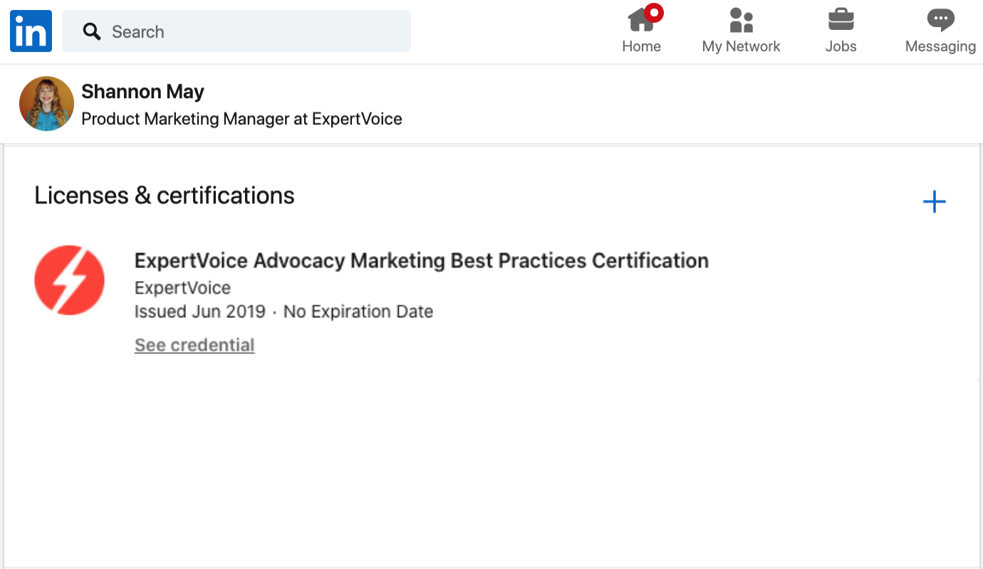Click the ExpertVoice issuer name
Image resolution: width=983 pixels, height=569 pixels.
(182, 288)
